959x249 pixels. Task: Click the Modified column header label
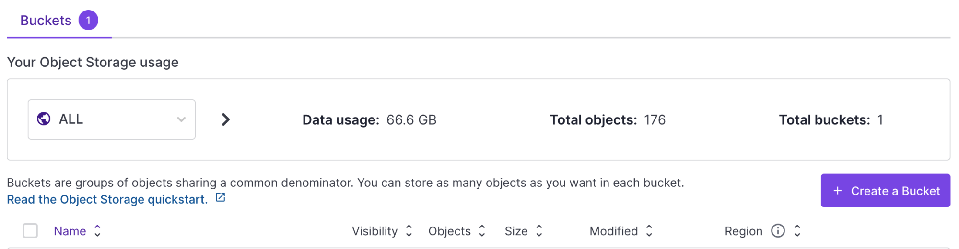coord(614,231)
